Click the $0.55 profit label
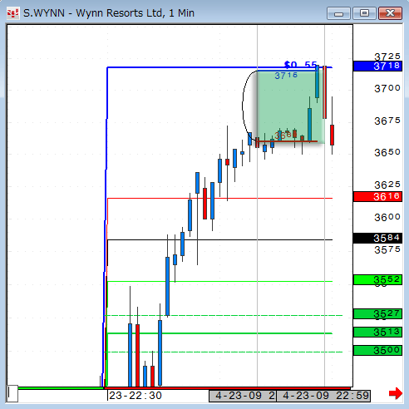The image size is (409, 409). coord(301,65)
